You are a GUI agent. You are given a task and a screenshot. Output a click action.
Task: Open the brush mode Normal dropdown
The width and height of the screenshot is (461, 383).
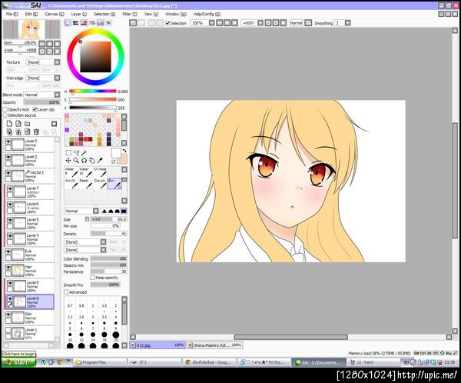click(x=96, y=211)
